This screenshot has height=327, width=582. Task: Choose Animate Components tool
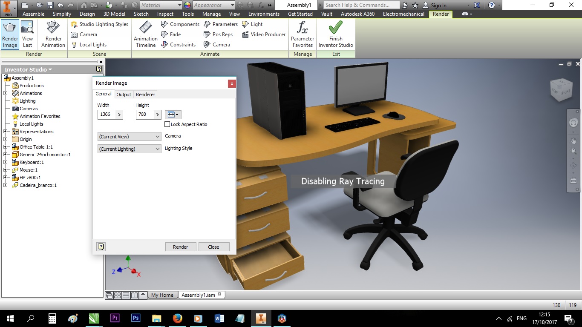180,24
